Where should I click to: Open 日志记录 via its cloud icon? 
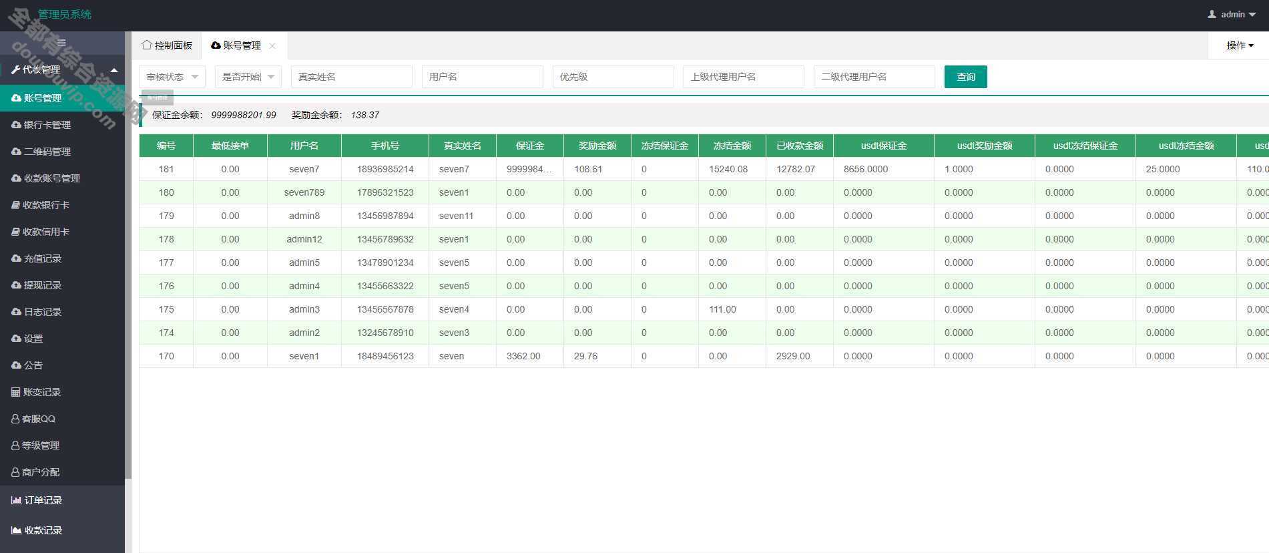(16, 312)
